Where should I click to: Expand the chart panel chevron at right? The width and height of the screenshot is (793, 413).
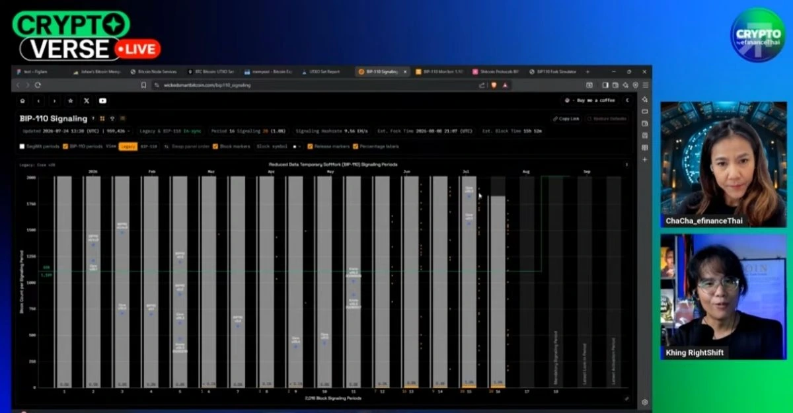coord(626,164)
